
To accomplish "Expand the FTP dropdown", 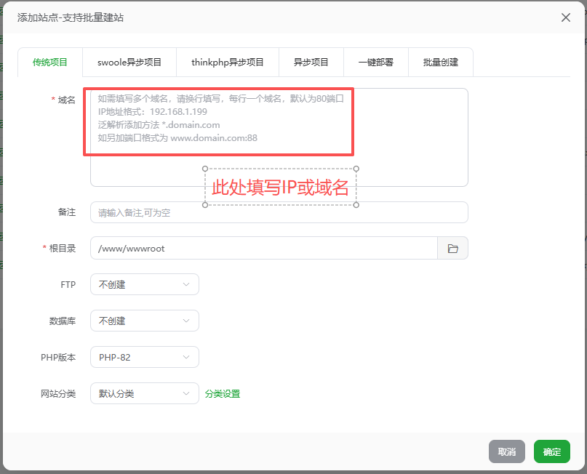I will [144, 285].
